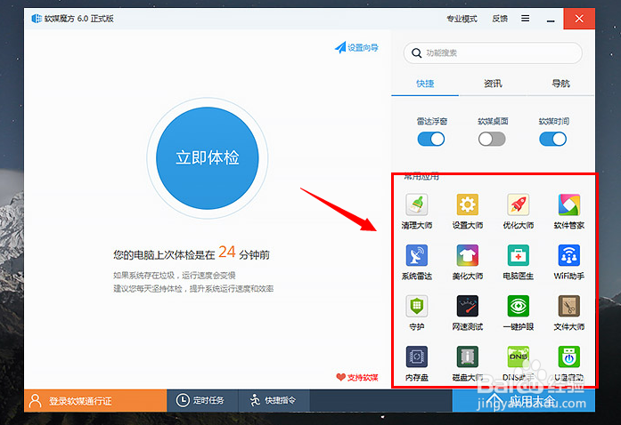Open 定时任务 scheduled tasks

point(200,400)
